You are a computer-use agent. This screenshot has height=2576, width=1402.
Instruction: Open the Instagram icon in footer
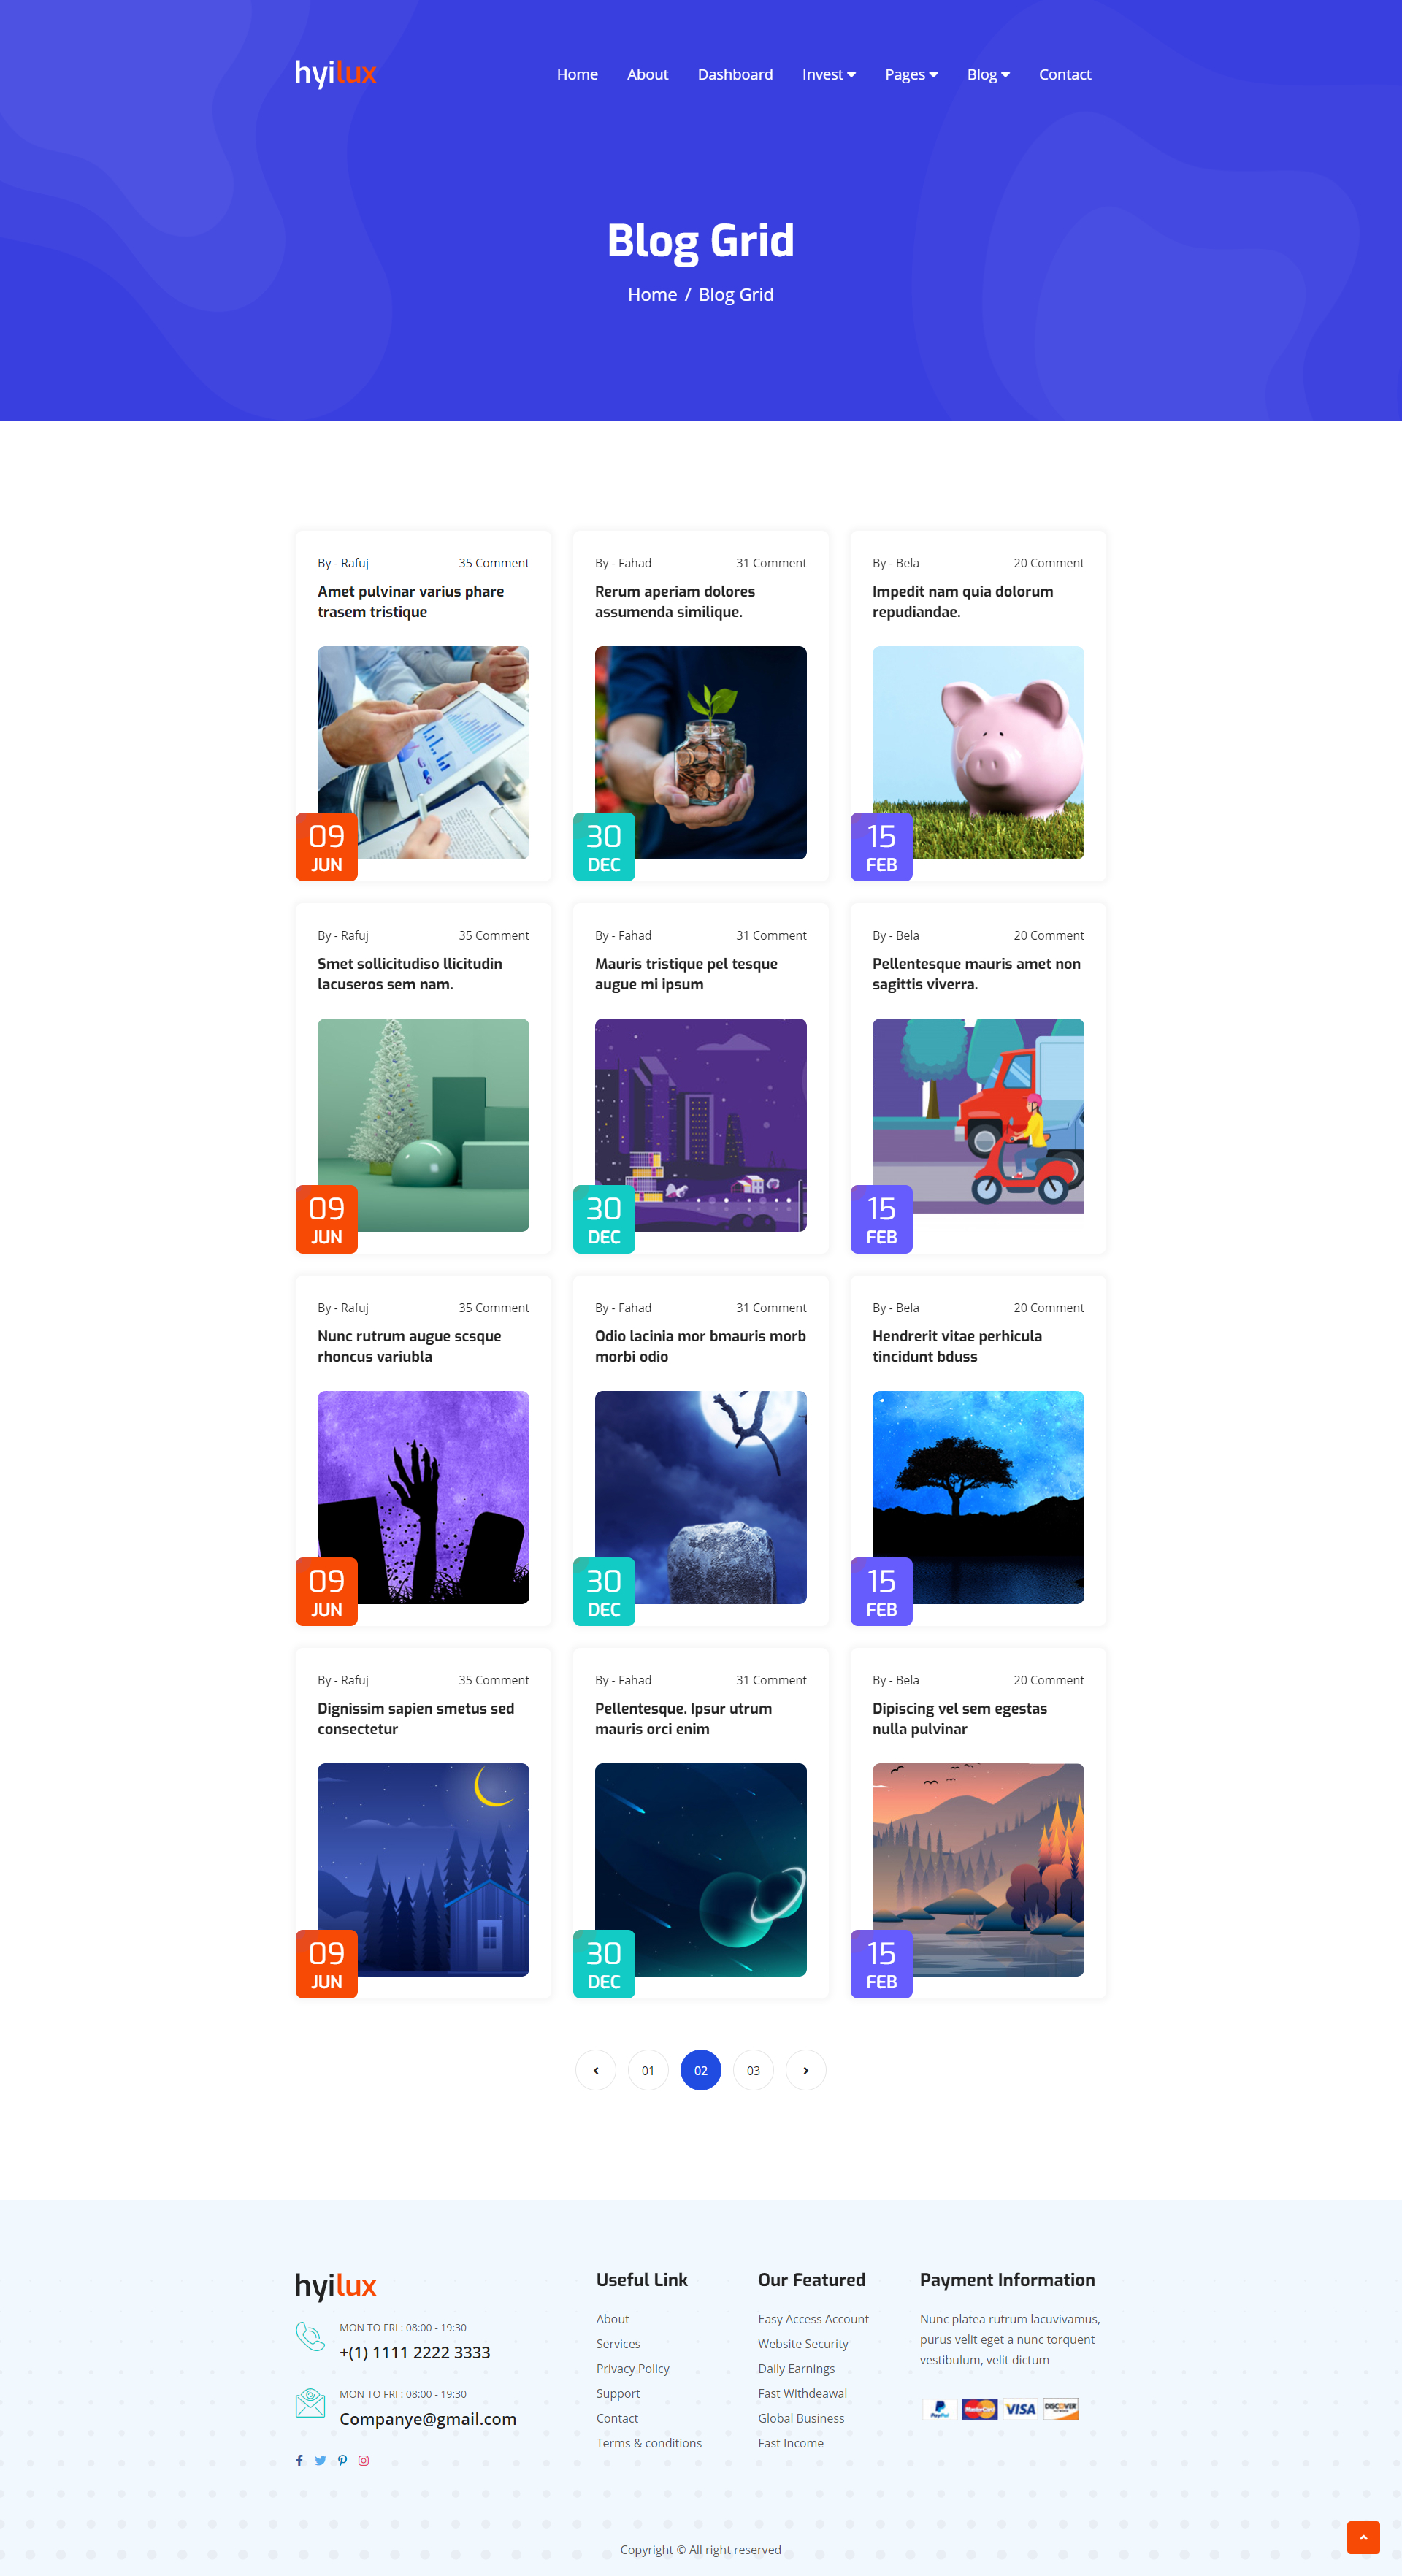pyautogui.click(x=364, y=2460)
